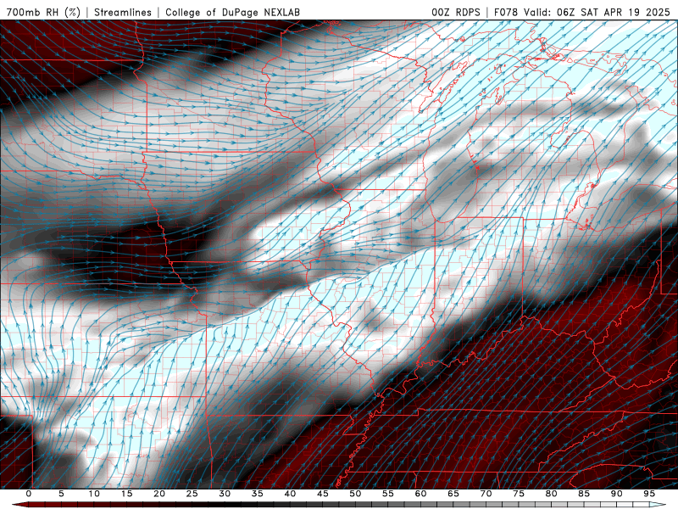Image resolution: width=678 pixels, height=509 pixels.
Task: Click the "00Z RDPS" model run label
Action: 456,12
